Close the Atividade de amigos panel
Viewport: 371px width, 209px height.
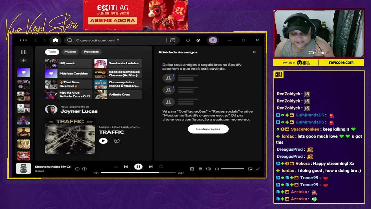[x=254, y=52]
